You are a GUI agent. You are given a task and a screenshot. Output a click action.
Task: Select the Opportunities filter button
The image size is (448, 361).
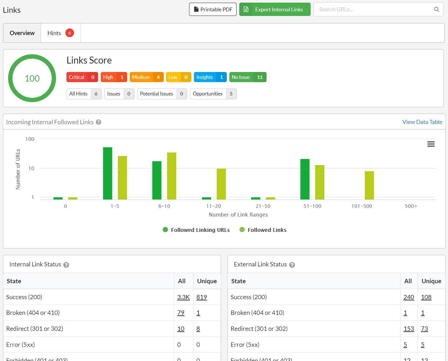tap(213, 94)
